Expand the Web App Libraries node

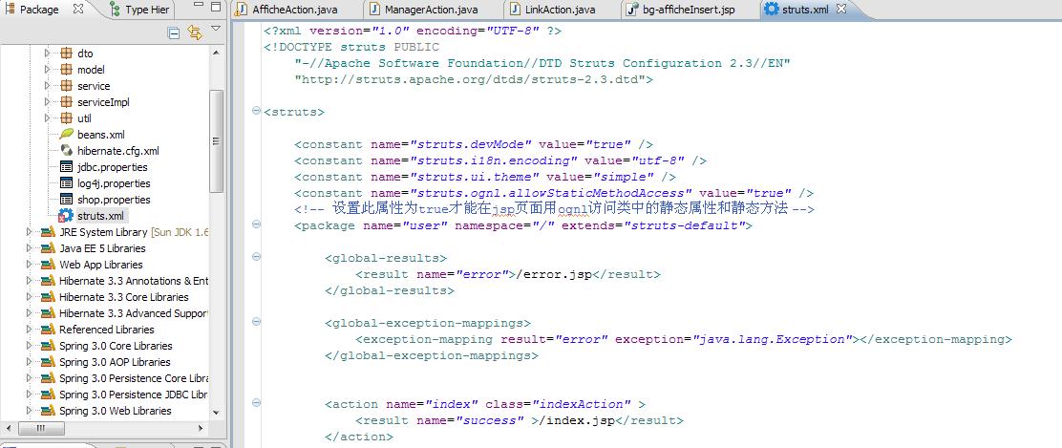click(x=29, y=265)
